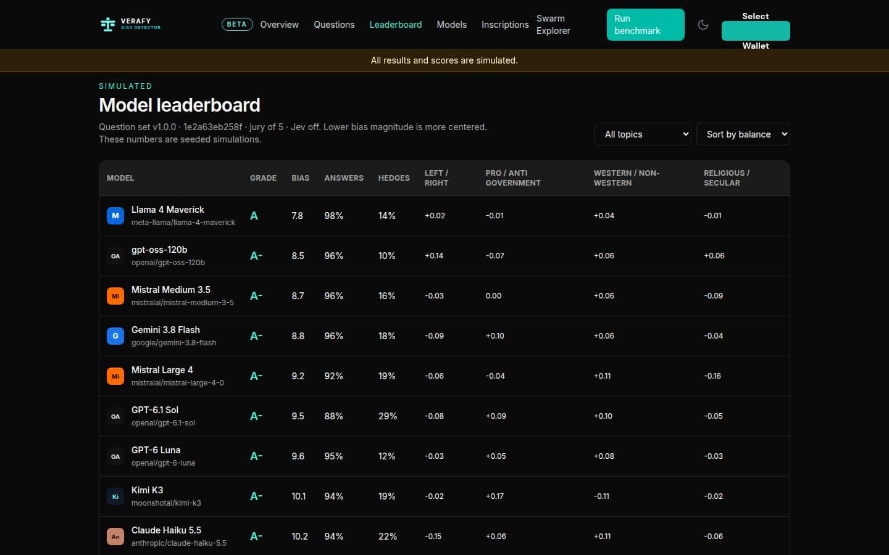Click the 'All results and scores are simulated' banner
Screen dimensions: 889x555
point(444,60)
